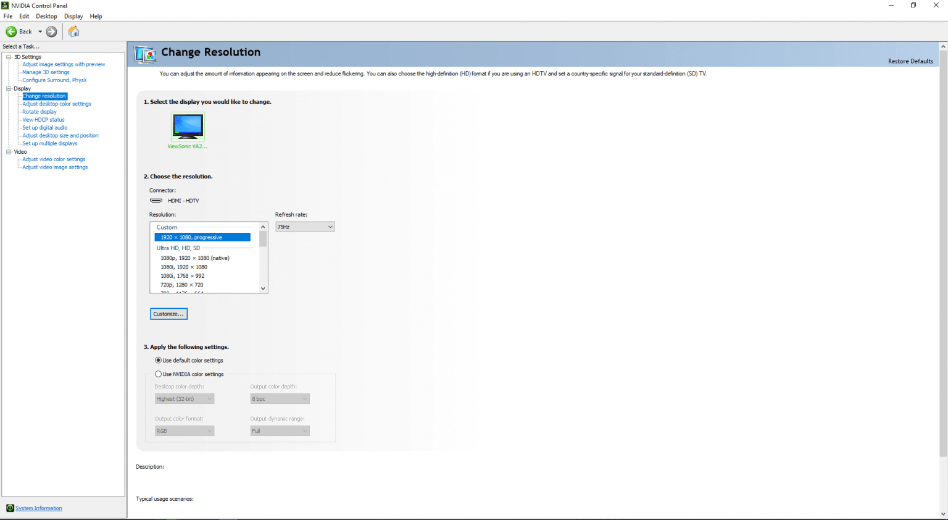The height and width of the screenshot is (520, 948).
Task: Click the Change Resolution header icon
Action: 146,54
